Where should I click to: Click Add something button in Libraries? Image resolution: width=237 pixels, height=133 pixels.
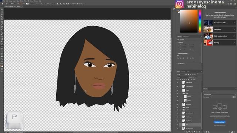(x=220, y=122)
